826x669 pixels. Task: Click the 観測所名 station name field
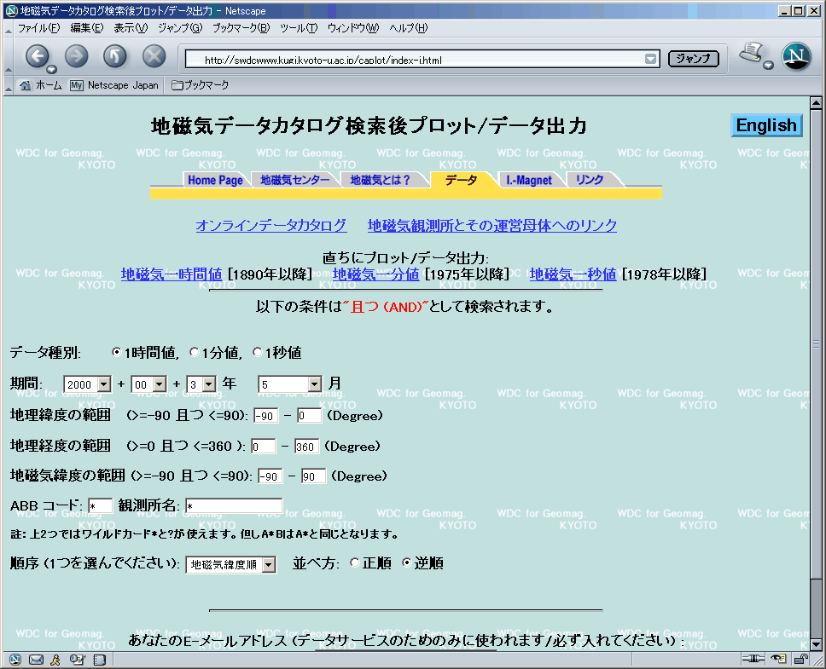[x=234, y=506]
